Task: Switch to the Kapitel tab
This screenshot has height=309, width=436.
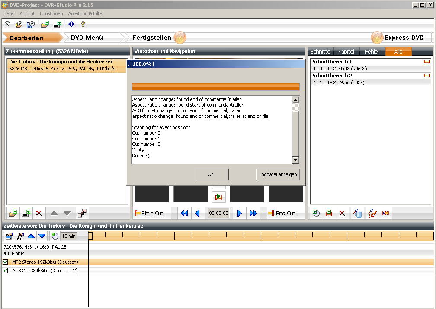Action: 346,51
